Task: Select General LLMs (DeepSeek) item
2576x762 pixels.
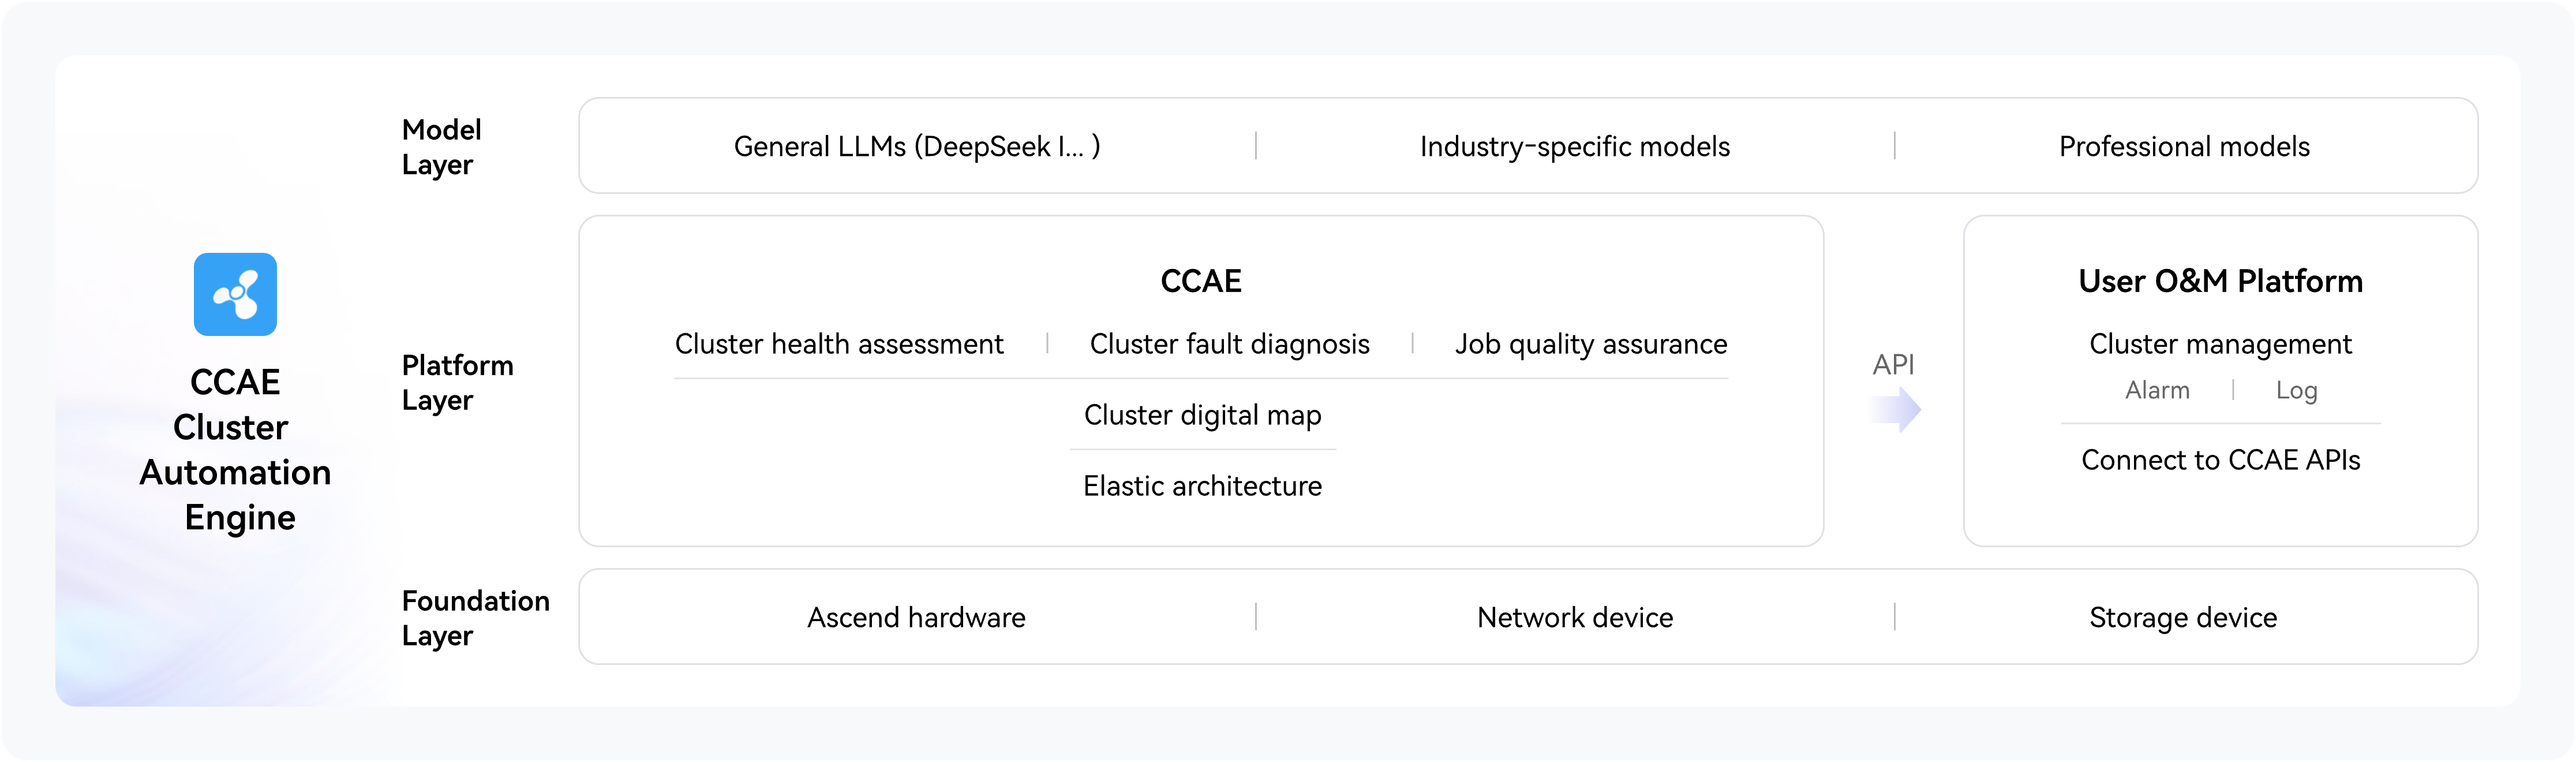Action: tap(916, 147)
